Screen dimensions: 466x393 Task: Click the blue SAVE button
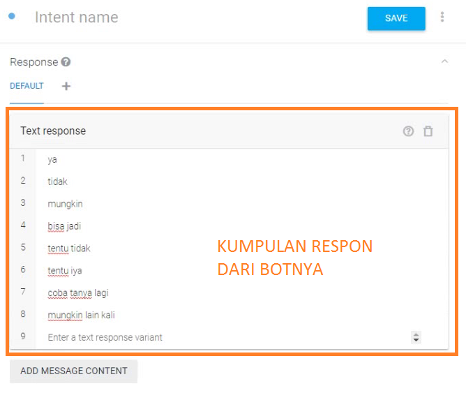point(396,18)
